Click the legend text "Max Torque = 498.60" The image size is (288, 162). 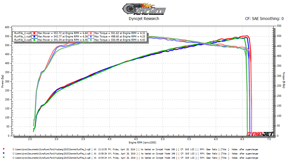point(107,37)
